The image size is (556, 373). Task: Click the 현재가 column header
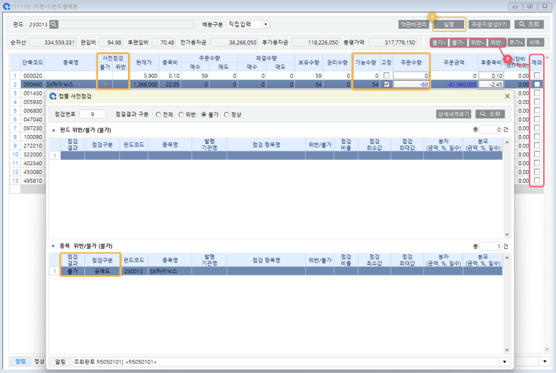pos(144,62)
